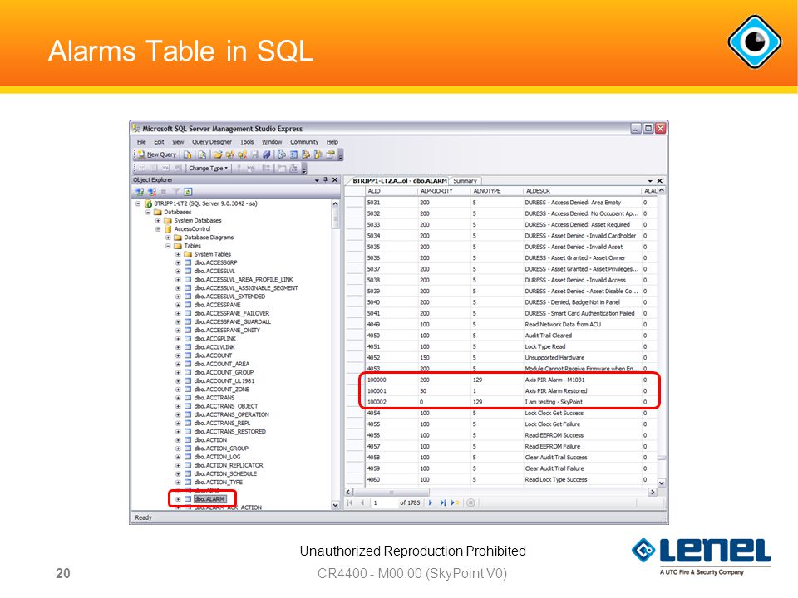This screenshot has height=598, width=798.
Task: Expand the dbo.ALARM table node
Action: point(178,499)
